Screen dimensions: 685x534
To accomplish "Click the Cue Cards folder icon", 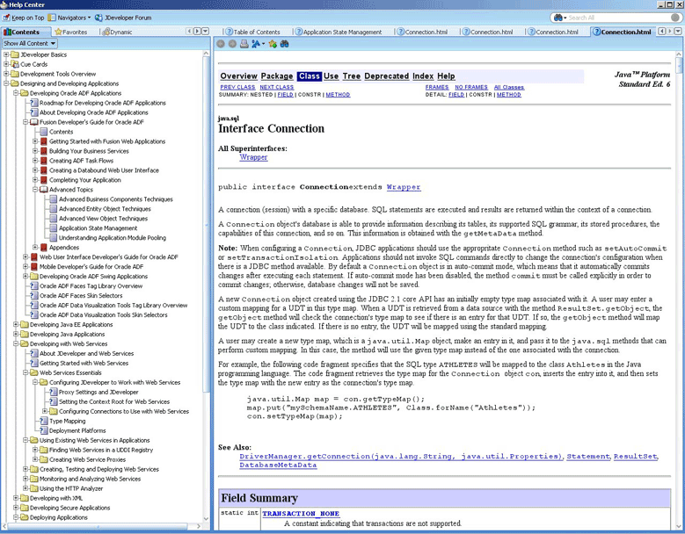I will click(15, 64).
